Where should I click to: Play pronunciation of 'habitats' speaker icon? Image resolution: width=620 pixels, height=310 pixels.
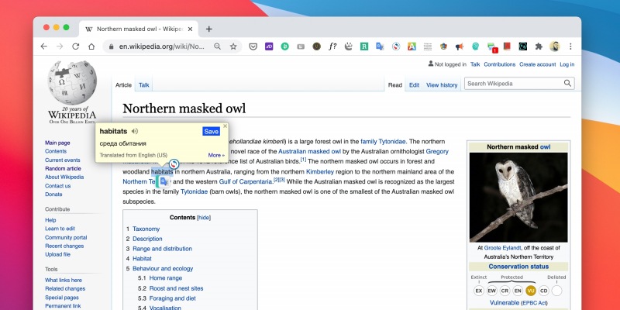[135, 131]
